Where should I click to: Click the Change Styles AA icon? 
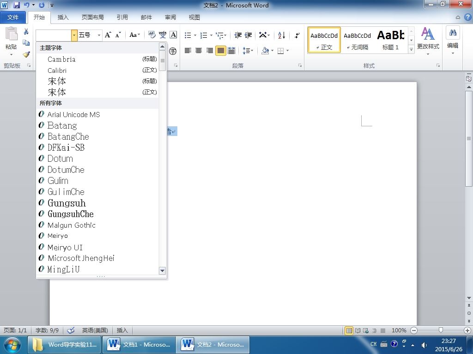click(x=428, y=33)
